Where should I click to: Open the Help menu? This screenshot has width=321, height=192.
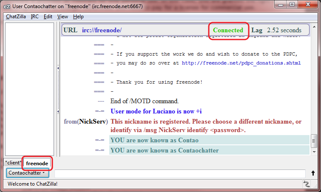pyautogui.click(x=78, y=17)
